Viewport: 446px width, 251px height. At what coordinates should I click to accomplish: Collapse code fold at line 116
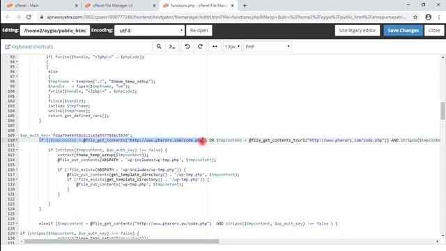17,169
